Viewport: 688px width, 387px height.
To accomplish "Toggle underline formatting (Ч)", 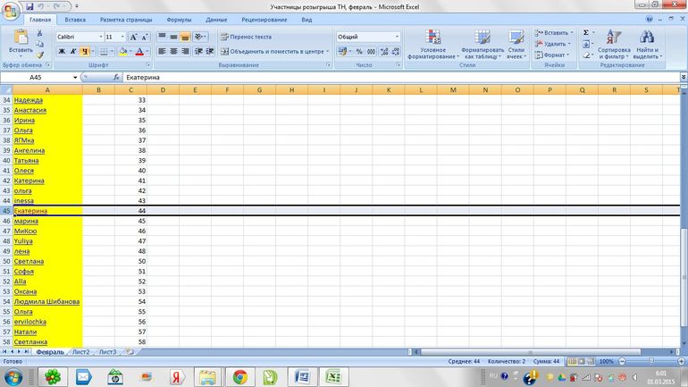I will point(84,52).
